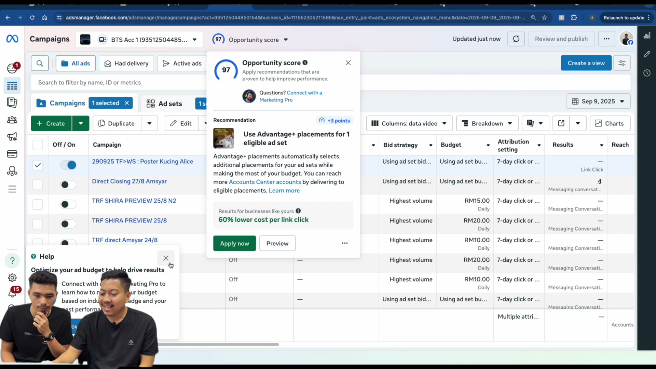Uncheck the Poster Kucing Alice checkbox

pyautogui.click(x=38, y=165)
